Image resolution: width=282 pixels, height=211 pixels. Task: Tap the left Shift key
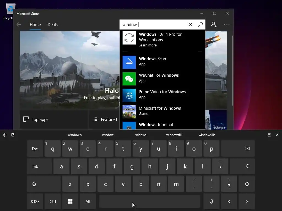coord(44,184)
